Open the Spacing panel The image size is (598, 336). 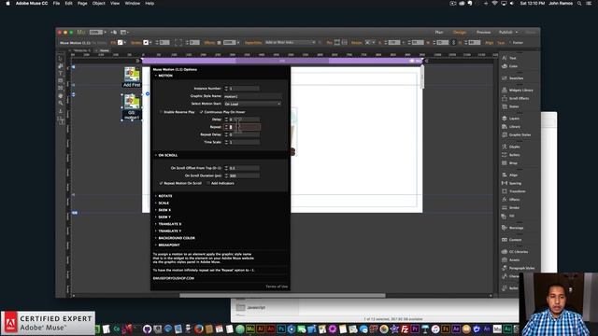pos(511,183)
